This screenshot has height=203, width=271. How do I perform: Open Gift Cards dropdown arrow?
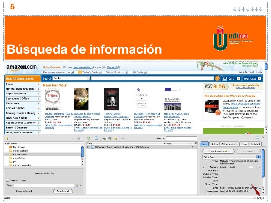click(x=145, y=72)
